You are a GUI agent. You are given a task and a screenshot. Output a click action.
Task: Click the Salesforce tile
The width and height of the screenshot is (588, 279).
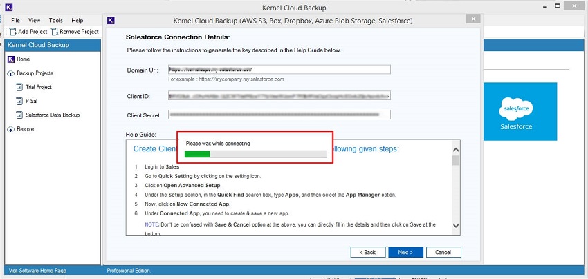(x=520, y=112)
